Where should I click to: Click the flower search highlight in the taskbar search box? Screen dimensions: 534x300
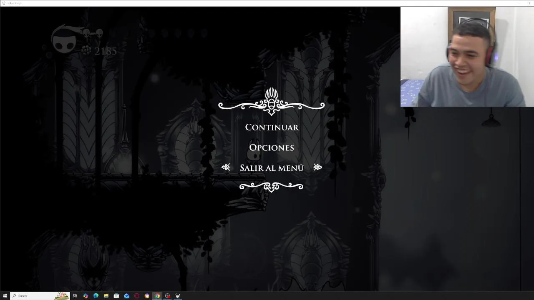click(x=61, y=296)
